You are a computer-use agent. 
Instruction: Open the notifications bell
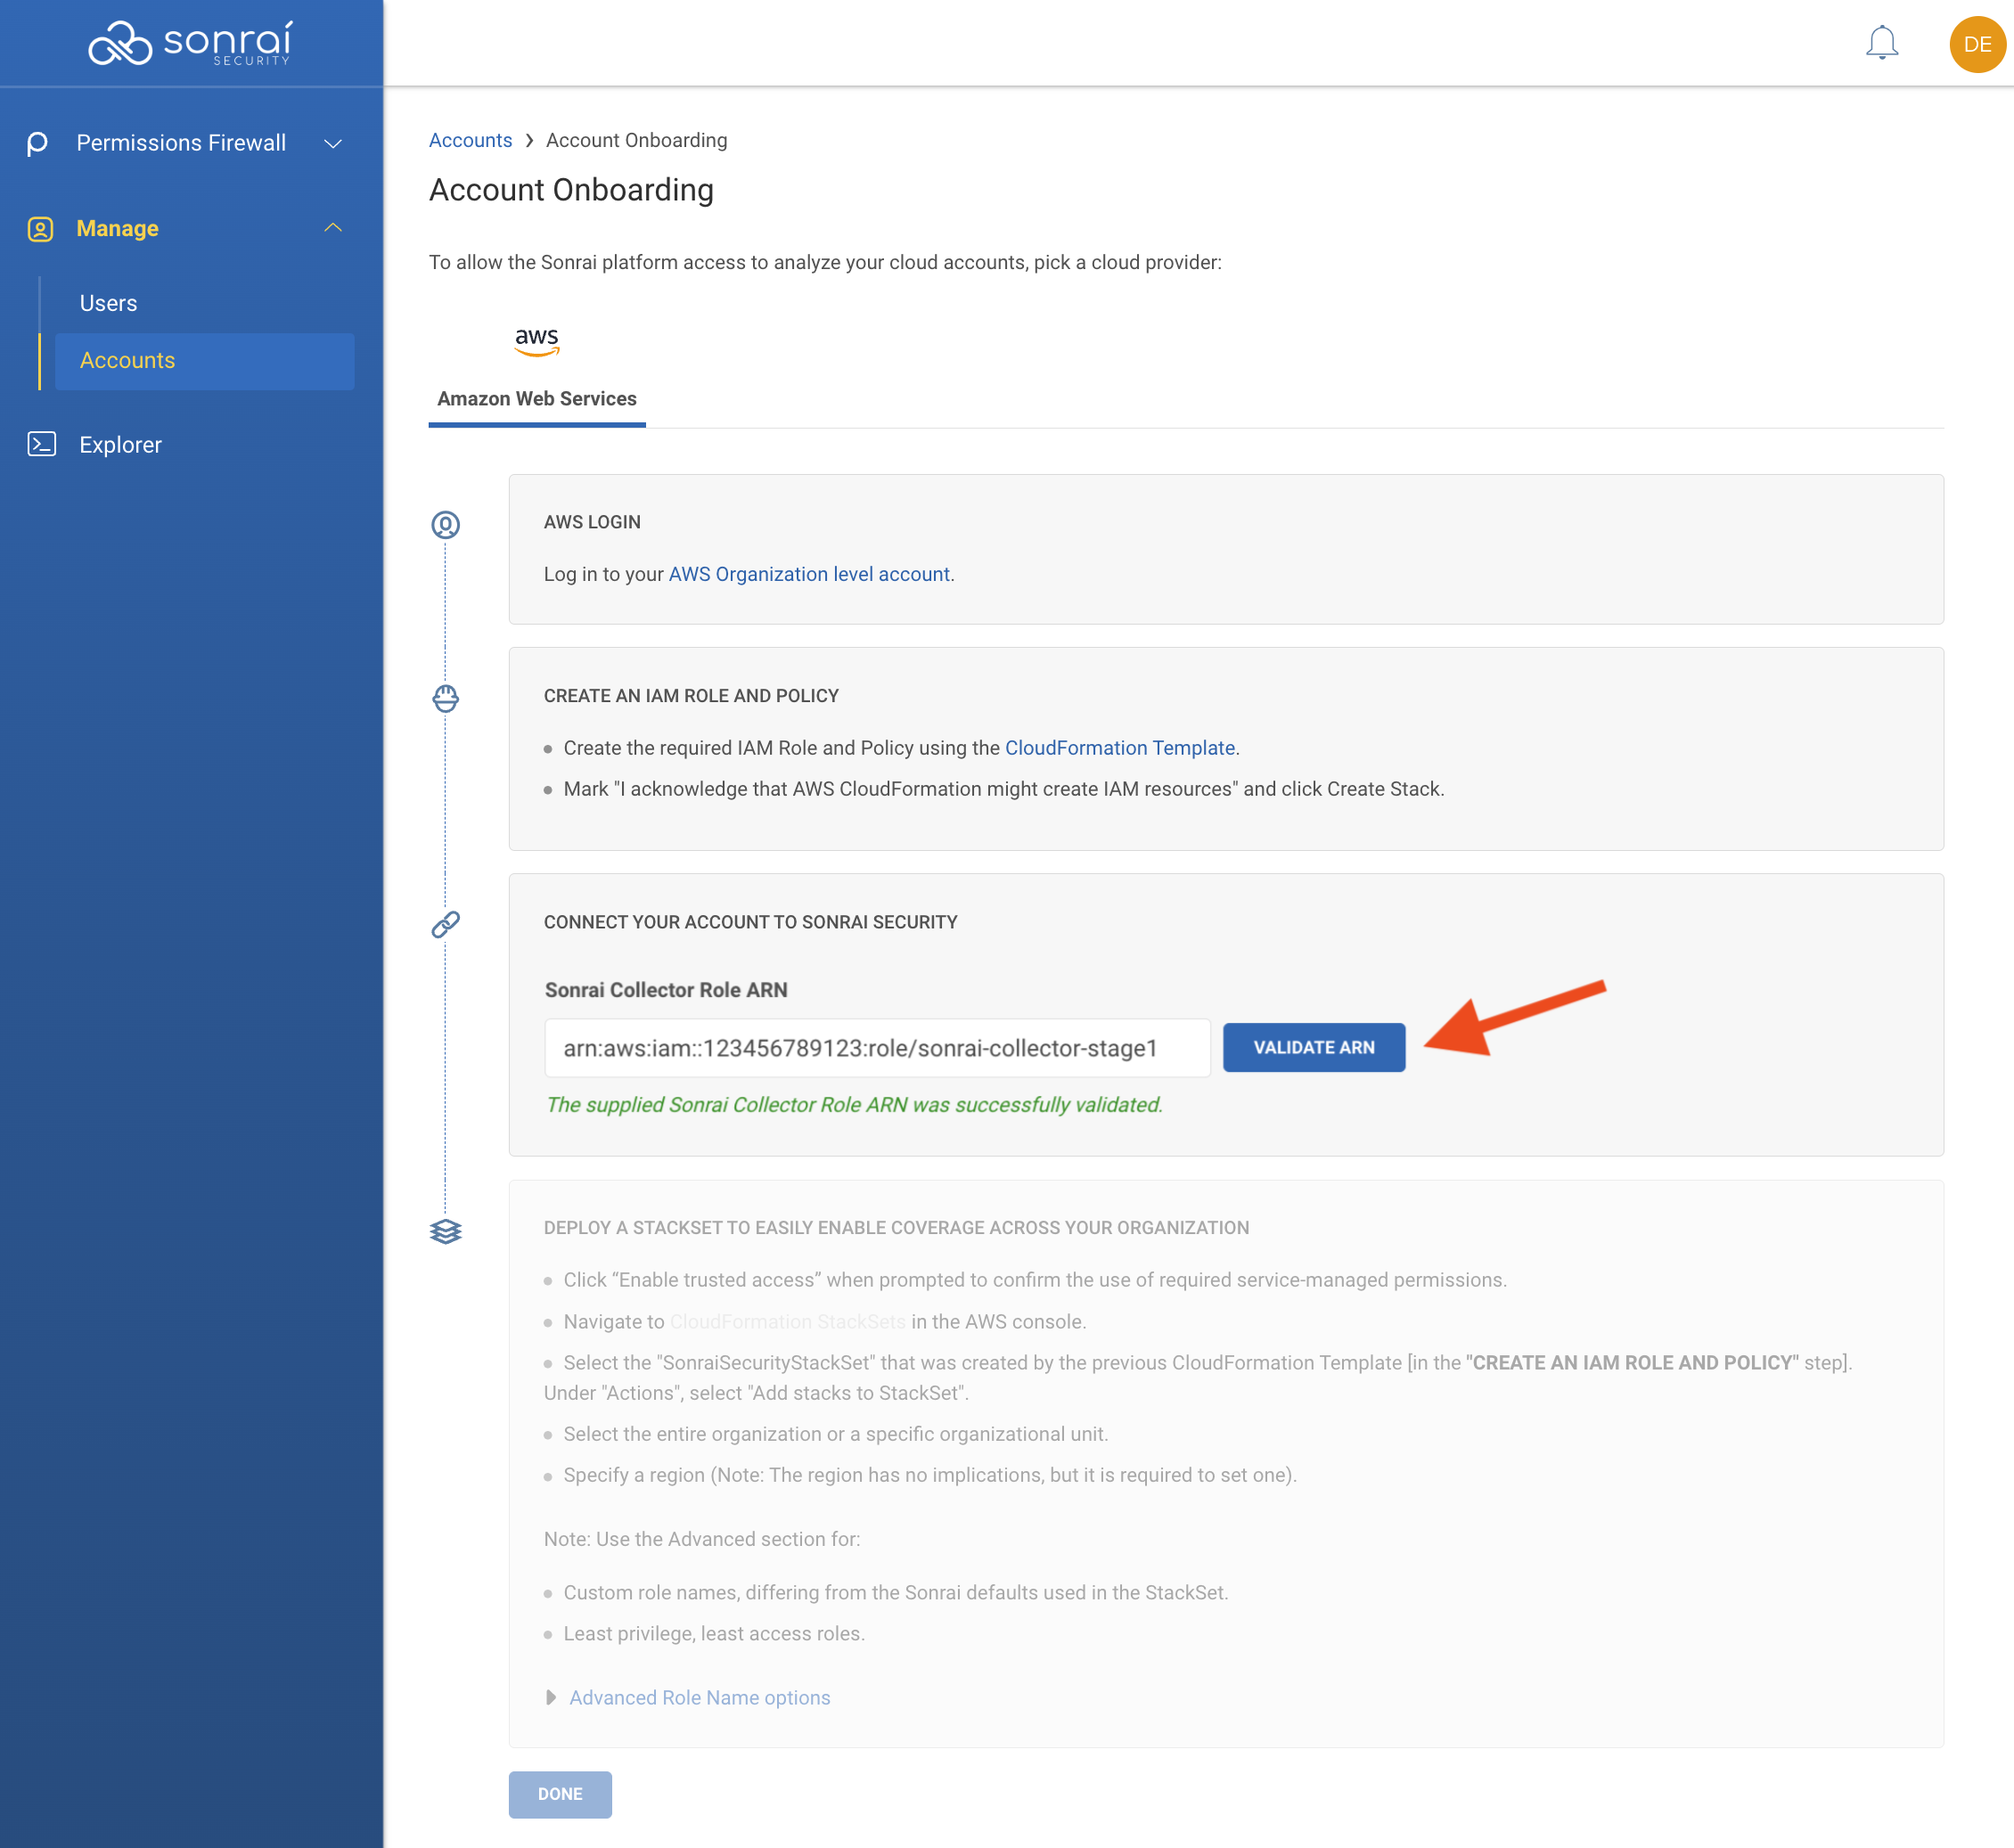(x=1881, y=43)
